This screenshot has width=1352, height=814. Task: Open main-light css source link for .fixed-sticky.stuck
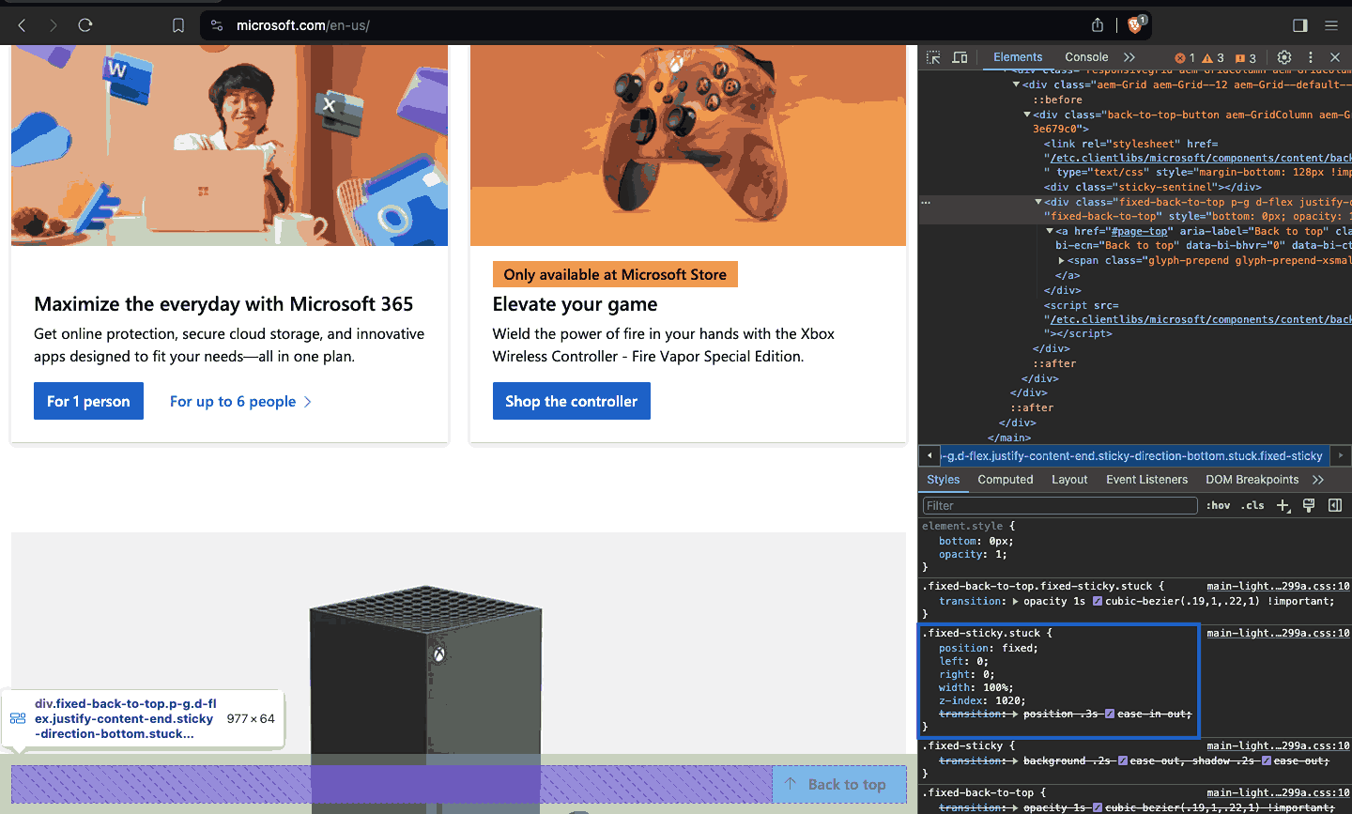pyautogui.click(x=1278, y=633)
